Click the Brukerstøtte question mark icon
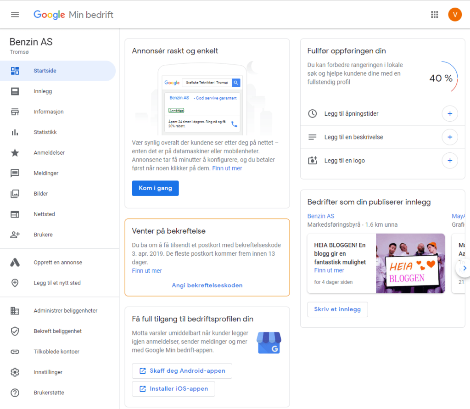This screenshot has height=409, width=470. click(x=15, y=392)
